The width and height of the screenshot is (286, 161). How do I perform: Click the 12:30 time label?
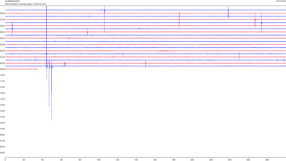pos(2,87)
